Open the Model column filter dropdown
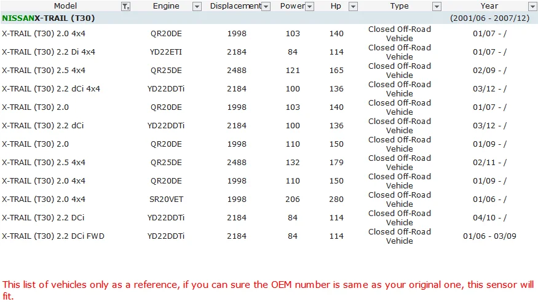The image size is (538, 302). 126,6
